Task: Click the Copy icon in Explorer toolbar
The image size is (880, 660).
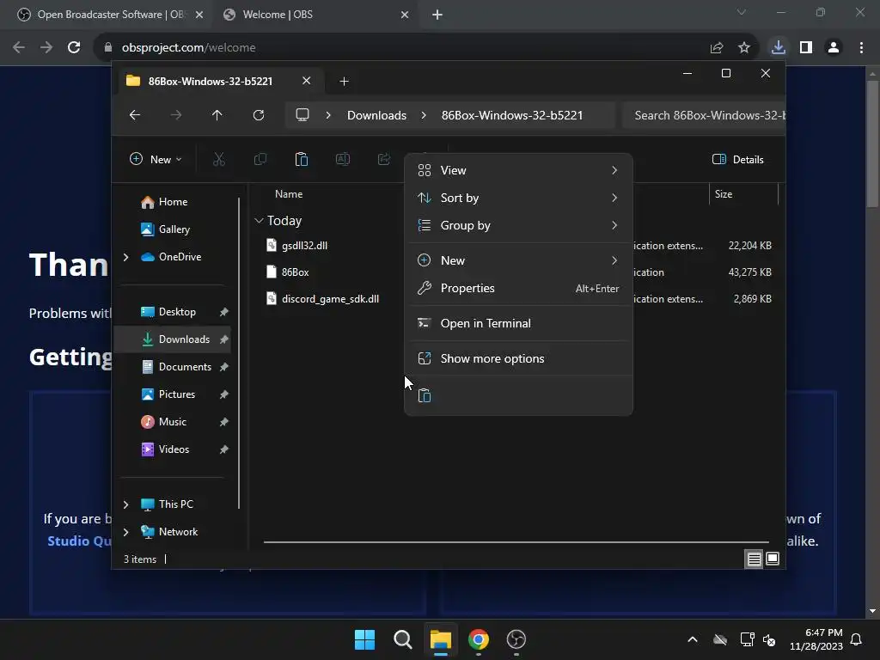Action: 260,159
